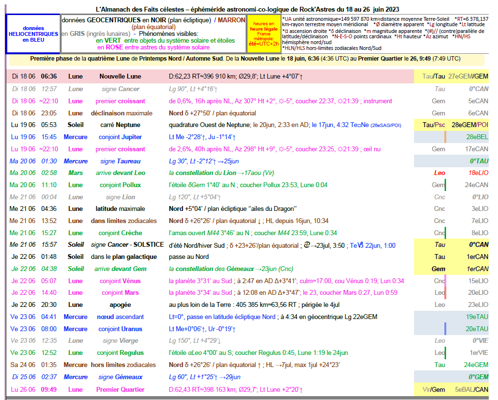The width and height of the screenshot is (498, 400).
Task: Click "Premier Quartier" in the Lu 26 06 row
Action: coord(120,389)
